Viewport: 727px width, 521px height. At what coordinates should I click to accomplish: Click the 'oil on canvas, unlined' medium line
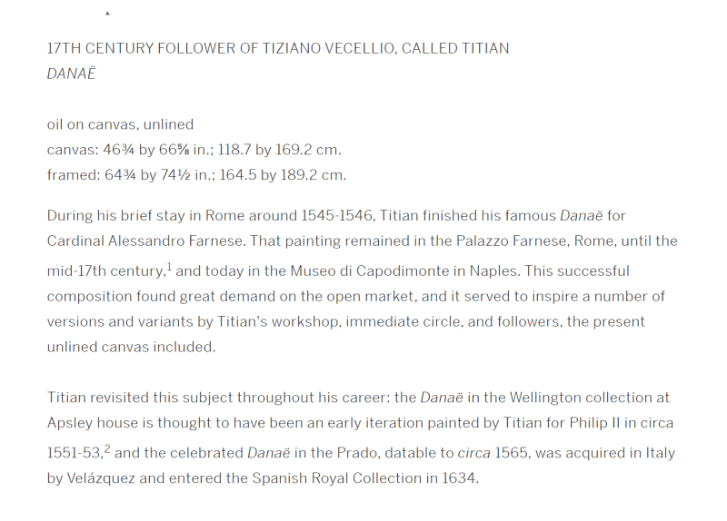[x=120, y=124]
